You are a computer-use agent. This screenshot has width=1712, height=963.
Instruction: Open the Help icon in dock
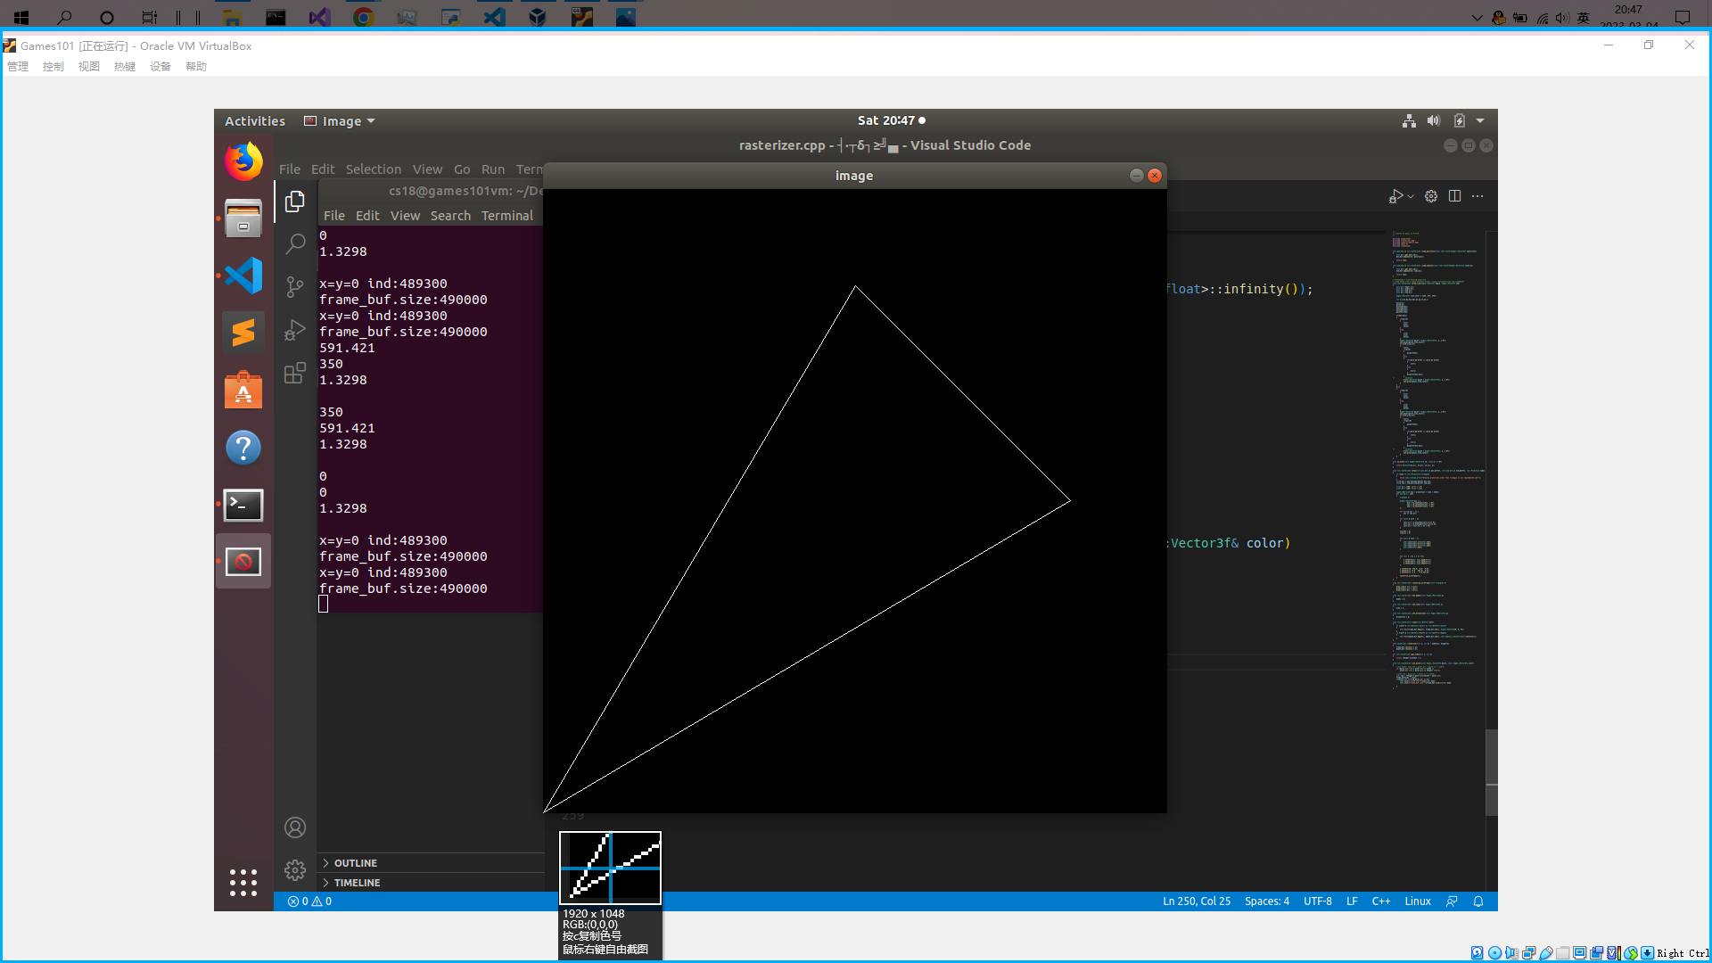tap(243, 448)
